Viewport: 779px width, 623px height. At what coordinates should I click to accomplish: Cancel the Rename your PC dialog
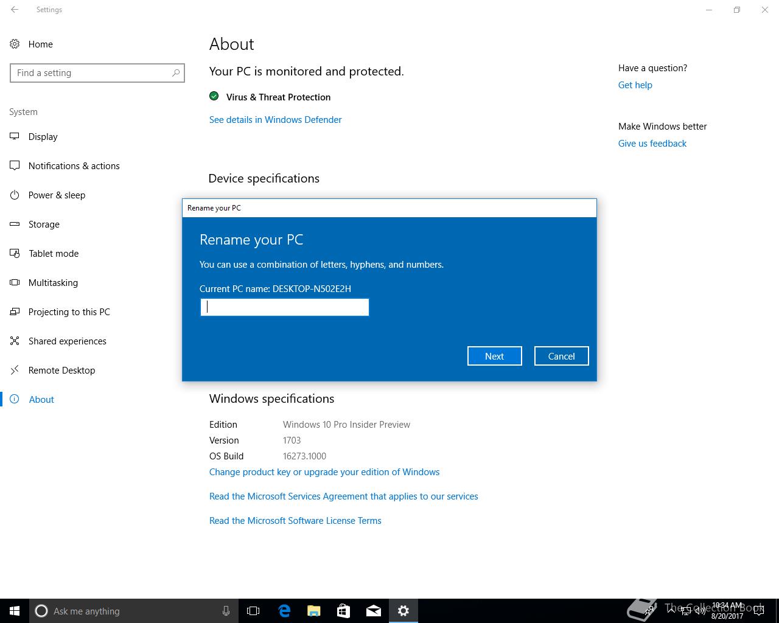pos(561,356)
